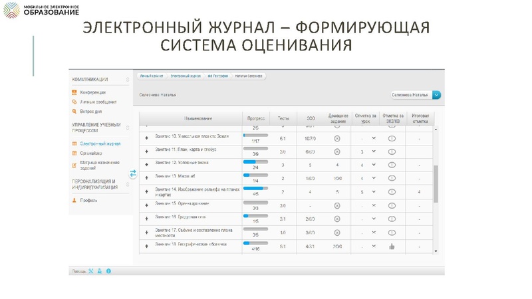Click the homework circle icon for Занятие 16

pos(337,219)
